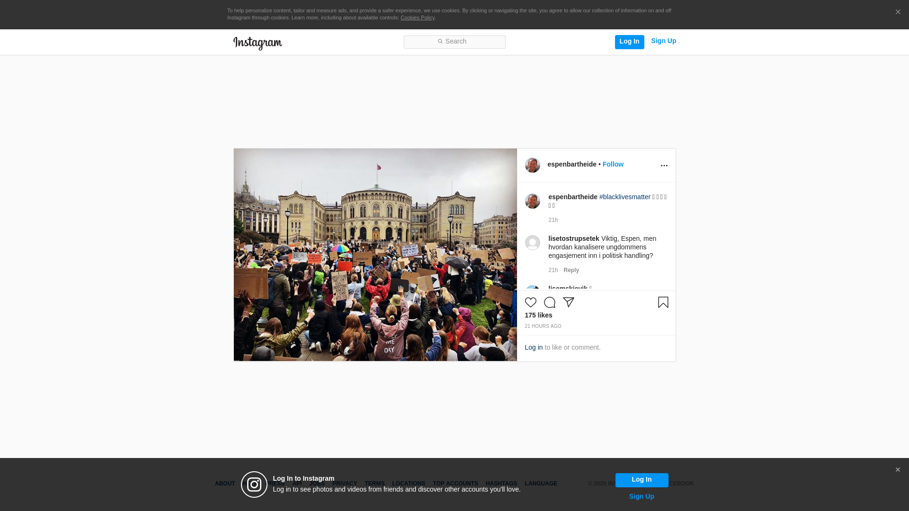Click the header Sign Up link

point(663,41)
